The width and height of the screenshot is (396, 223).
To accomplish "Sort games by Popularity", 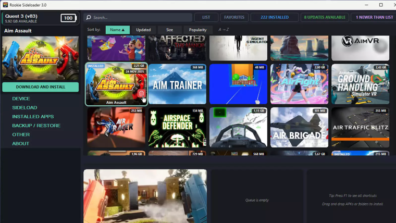I will point(197,30).
